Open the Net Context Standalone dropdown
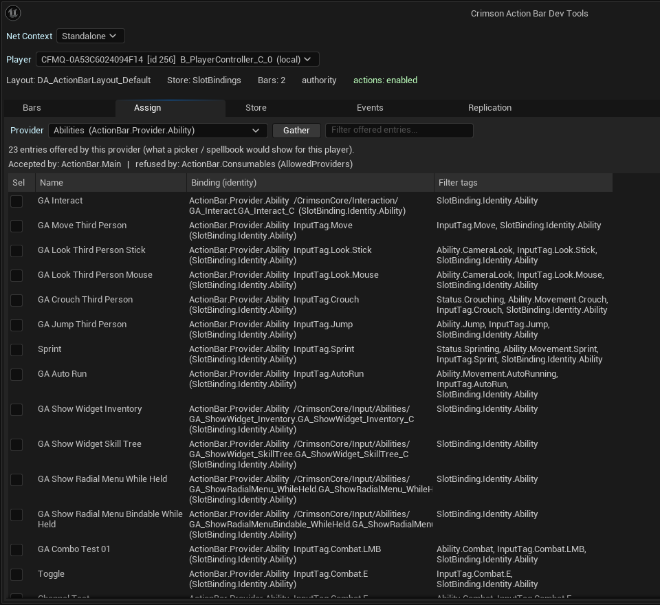This screenshot has height=605, width=660. coord(91,36)
